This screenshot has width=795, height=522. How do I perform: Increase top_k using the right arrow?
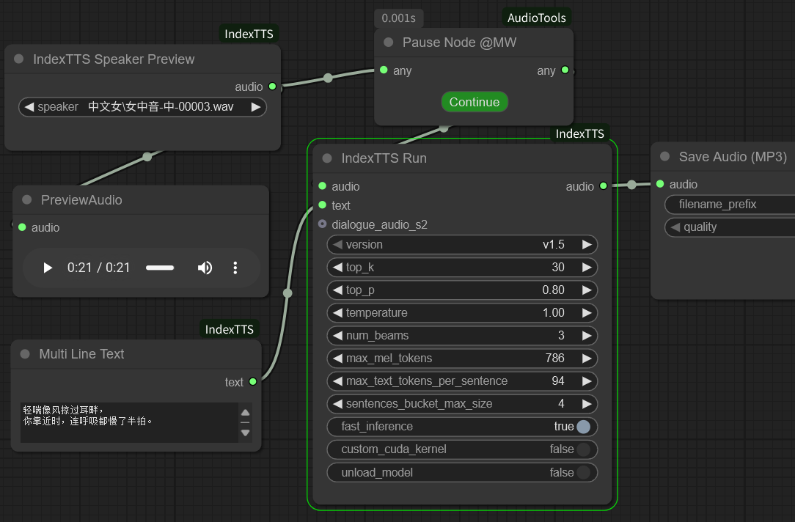[587, 268]
